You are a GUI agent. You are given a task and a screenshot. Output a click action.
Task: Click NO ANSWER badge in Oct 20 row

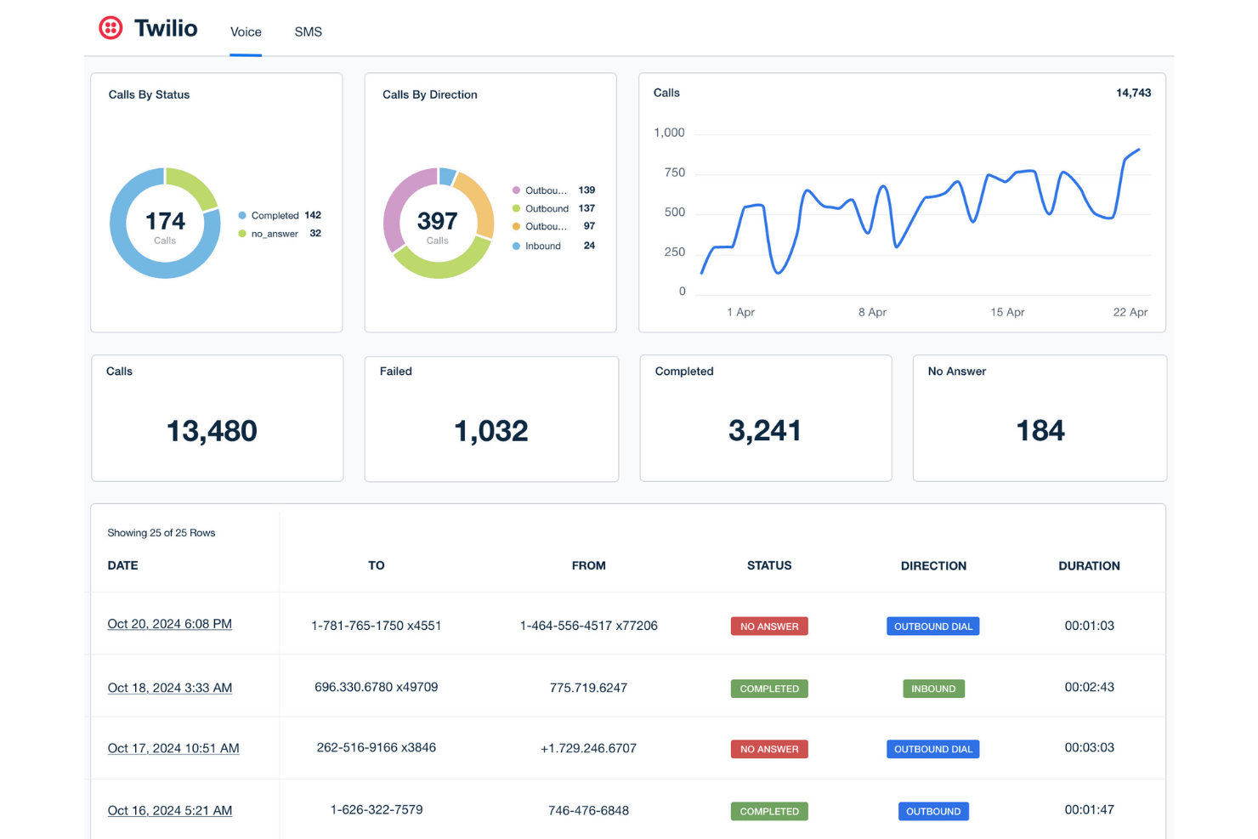tap(769, 626)
